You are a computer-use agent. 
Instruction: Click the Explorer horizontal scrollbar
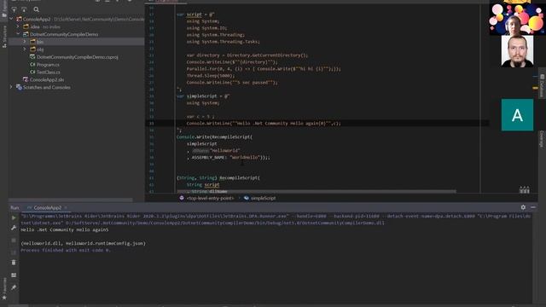pyautogui.click(x=70, y=200)
